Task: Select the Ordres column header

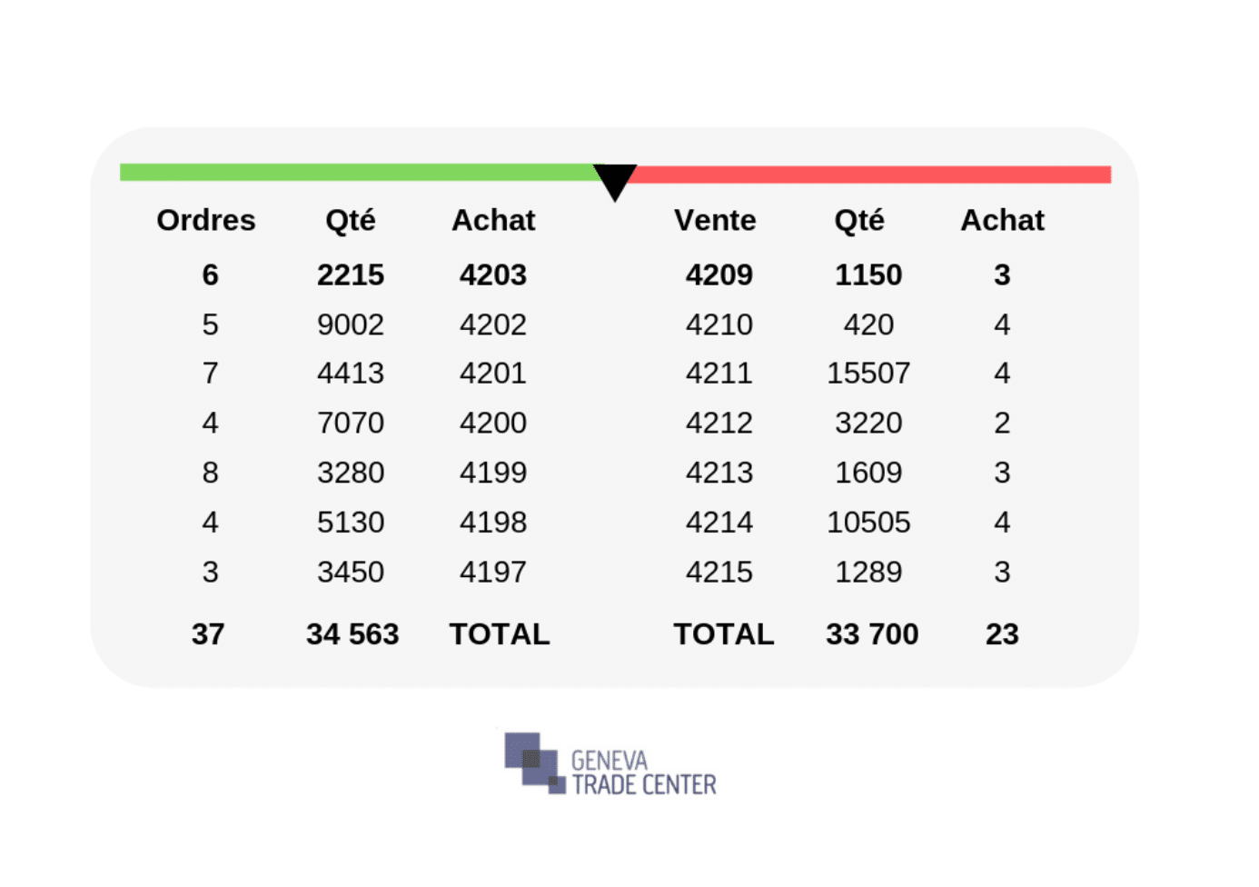Action: pyautogui.click(x=206, y=220)
